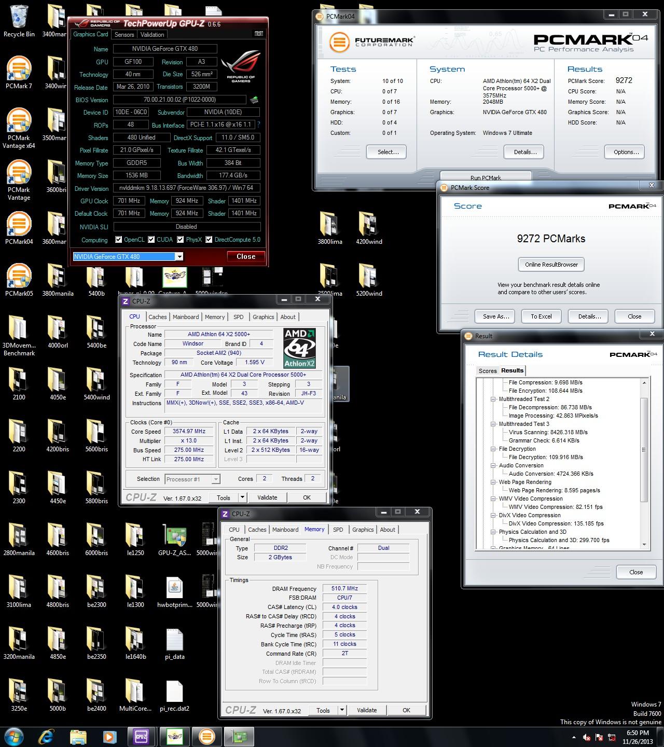This screenshot has width=664, height=747.
Task: Open the Processor #1 selection dropdown
Action: point(215,479)
